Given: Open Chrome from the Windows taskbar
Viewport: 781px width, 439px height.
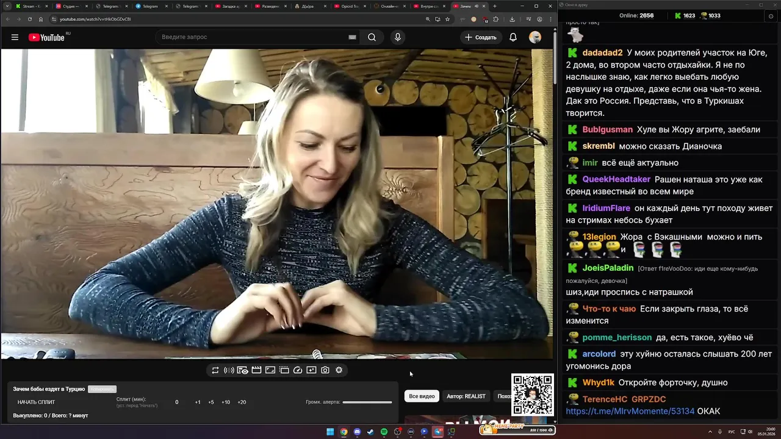Looking at the screenshot, I should point(344,432).
